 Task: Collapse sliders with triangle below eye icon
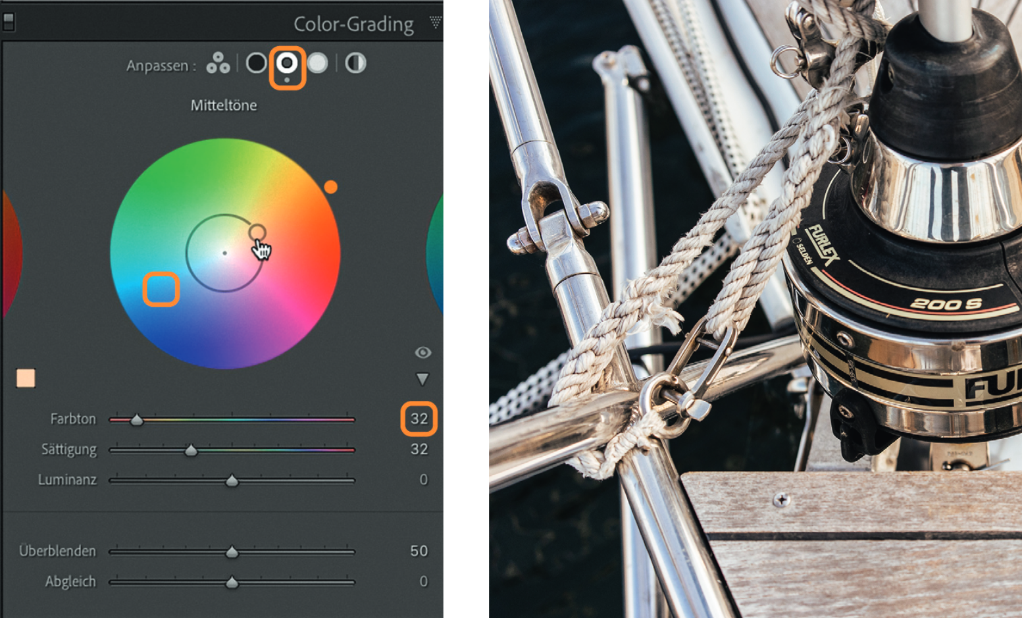pos(422,379)
